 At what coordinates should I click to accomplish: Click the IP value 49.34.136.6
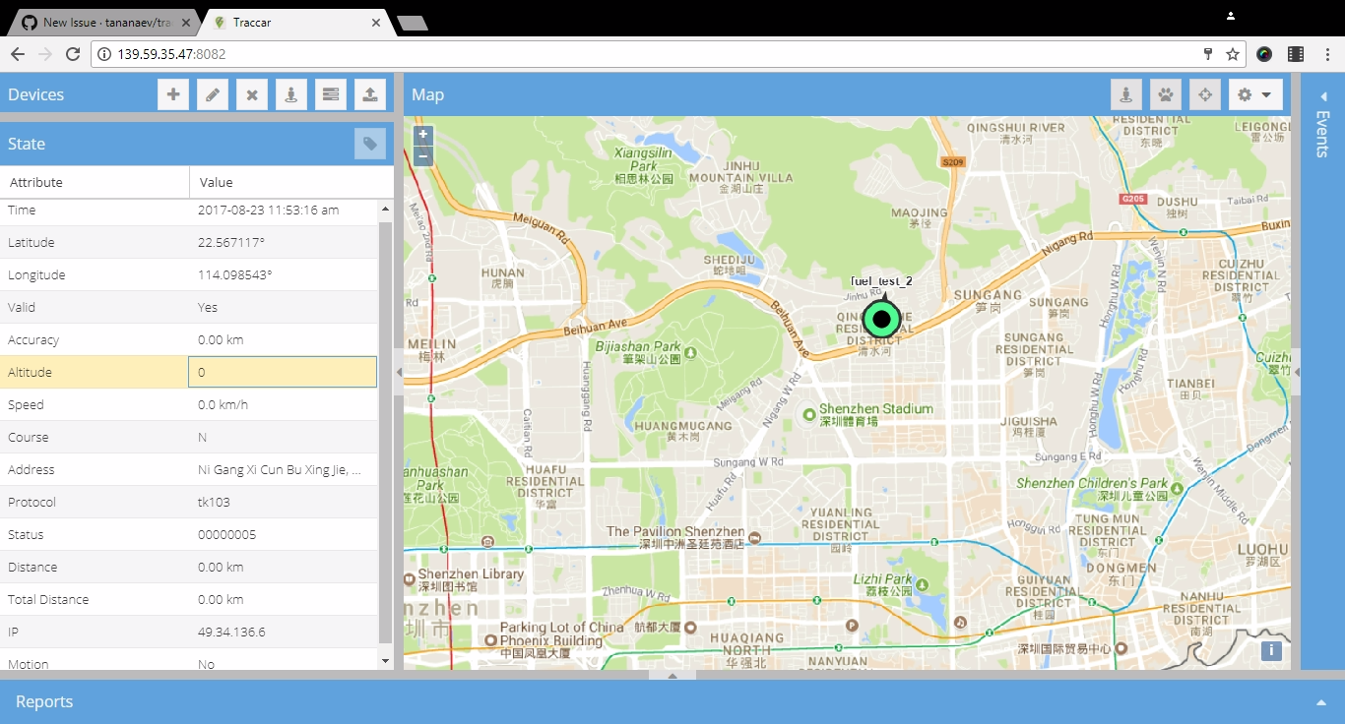231,632
